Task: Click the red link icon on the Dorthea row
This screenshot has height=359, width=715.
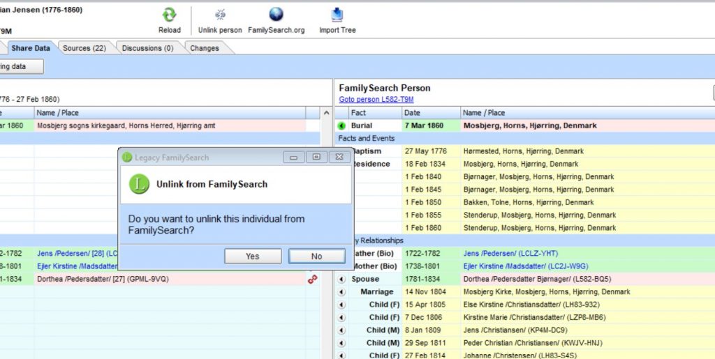Action: pos(312,280)
